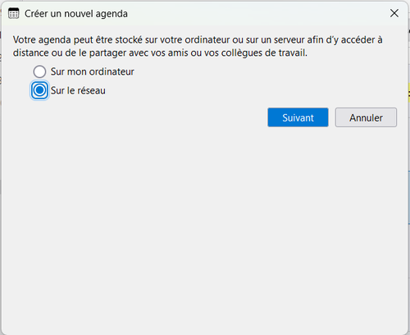
Task: Select the Sur le réseau radio button
Action: coord(39,90)
